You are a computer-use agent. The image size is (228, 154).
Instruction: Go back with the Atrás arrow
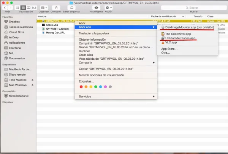(4, 8)
